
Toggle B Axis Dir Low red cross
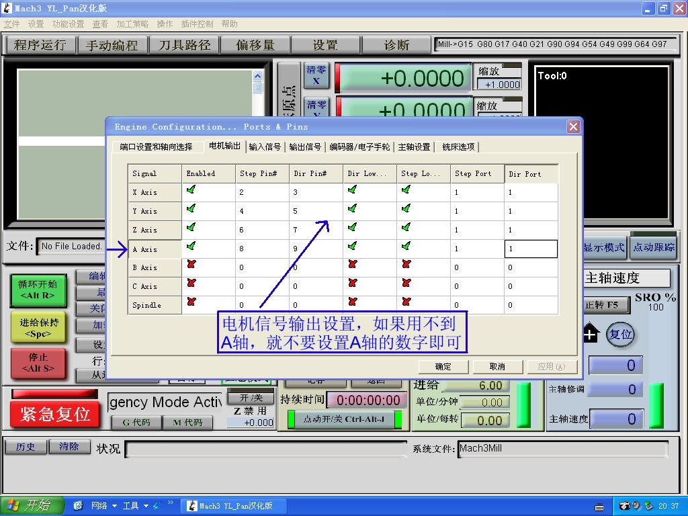pyautogui.click(x=352, y=265)
